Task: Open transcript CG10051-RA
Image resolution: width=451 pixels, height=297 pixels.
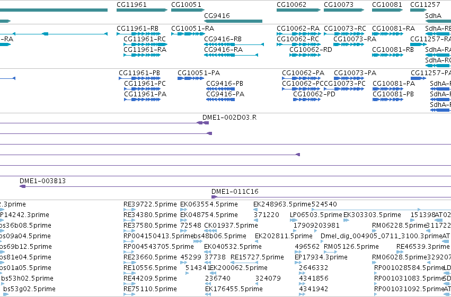Action: pos(188,34)
